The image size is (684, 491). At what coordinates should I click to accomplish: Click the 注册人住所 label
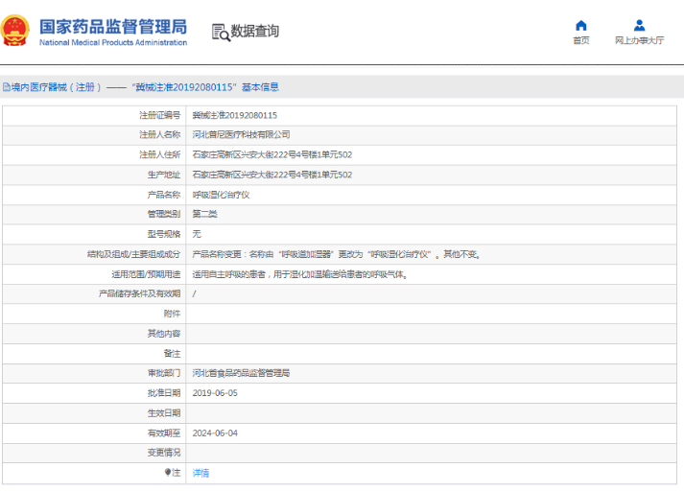(x=159, y=154)
